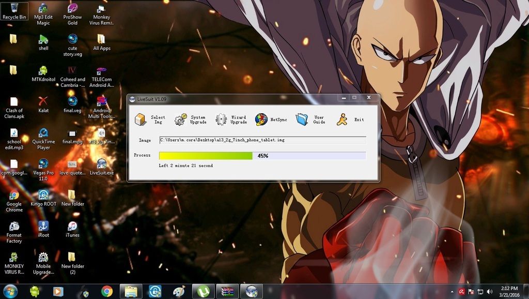Open Paint from the taskbar palette icon
Screen dimensions: 529x299
pos(179,291)
